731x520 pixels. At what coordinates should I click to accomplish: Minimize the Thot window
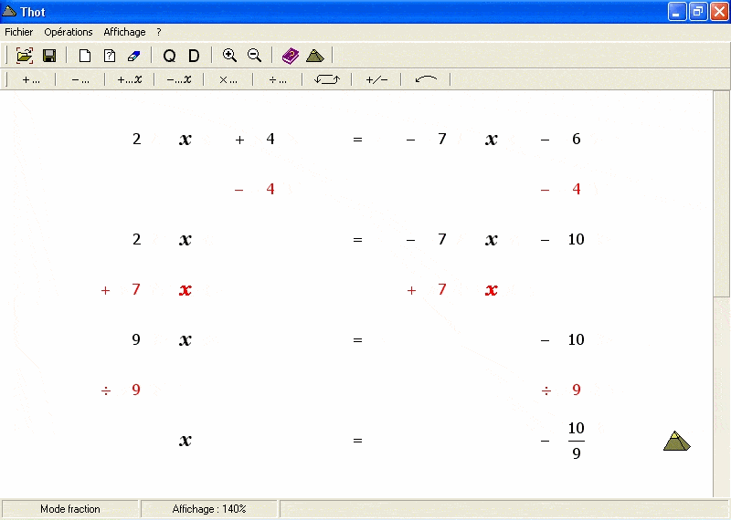677,12
